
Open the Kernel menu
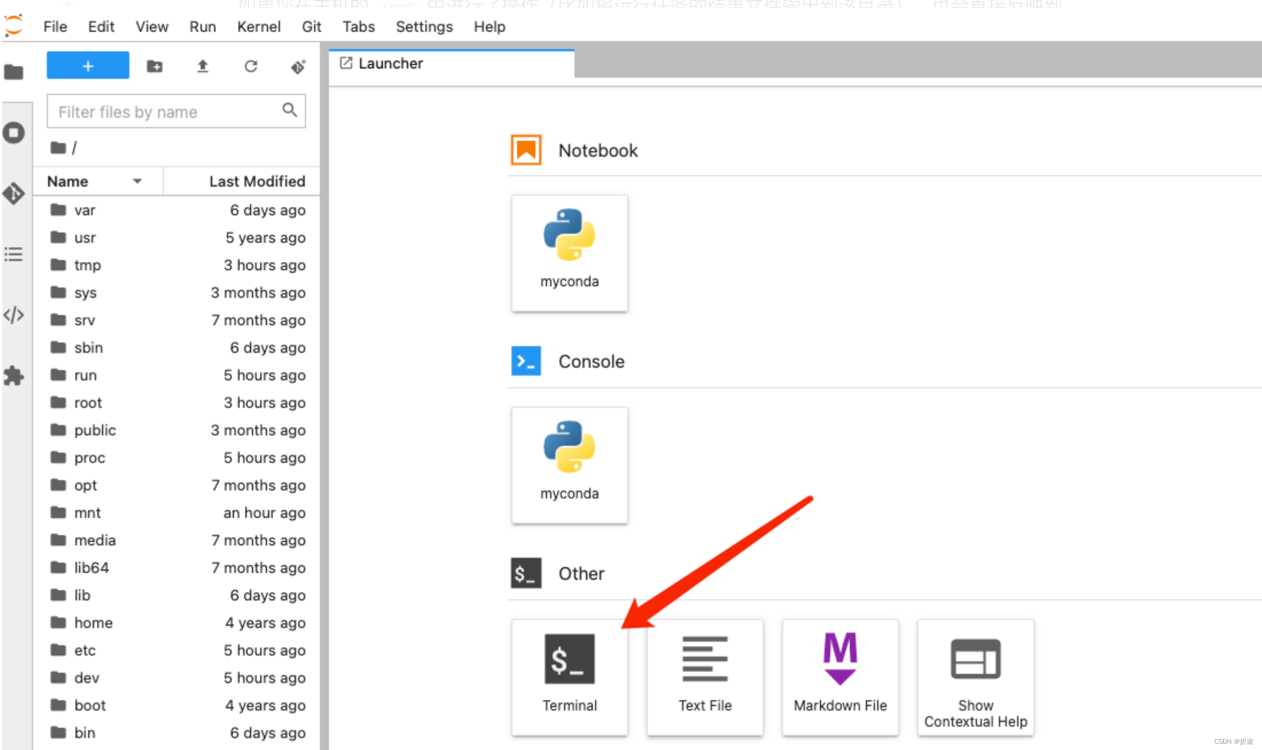[259, 27]
